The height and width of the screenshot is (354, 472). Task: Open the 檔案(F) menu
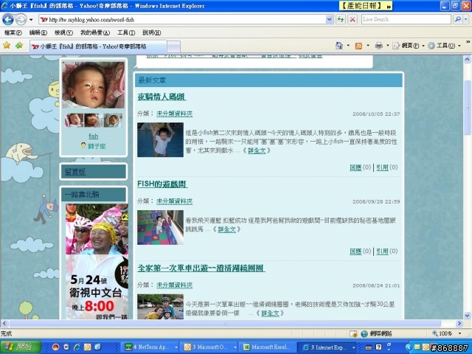tap(13, 32)
